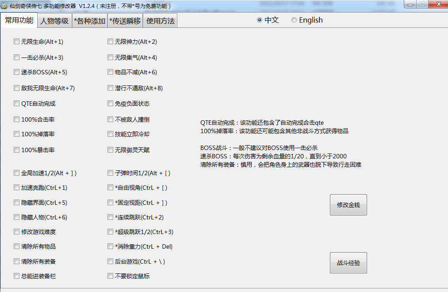Tick the *连续跳跃(CtrL+2) checkbox
Image resolution: width=448 pixels, height=292 pixels.
click(x=110, y=217)
